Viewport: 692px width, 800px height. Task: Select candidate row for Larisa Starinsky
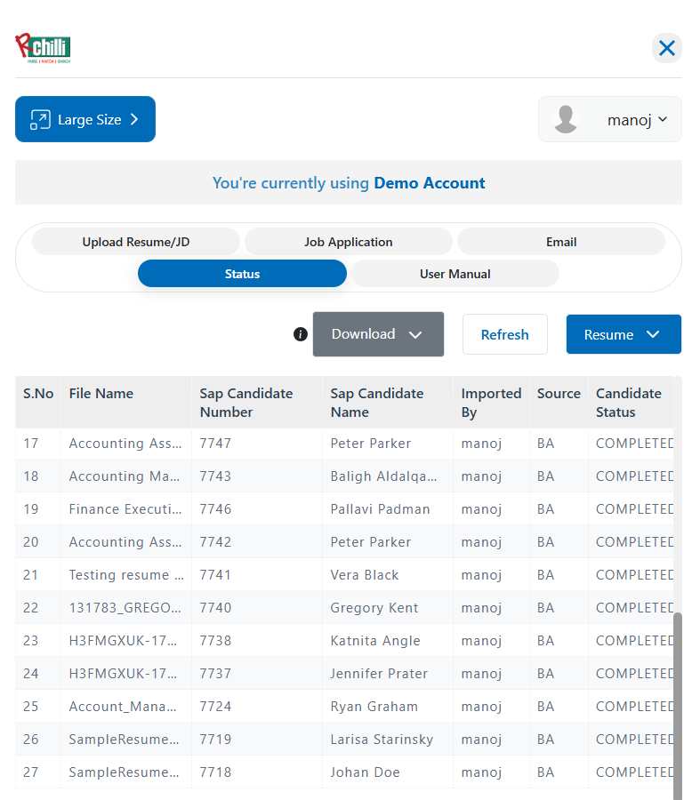pos(382,740)
